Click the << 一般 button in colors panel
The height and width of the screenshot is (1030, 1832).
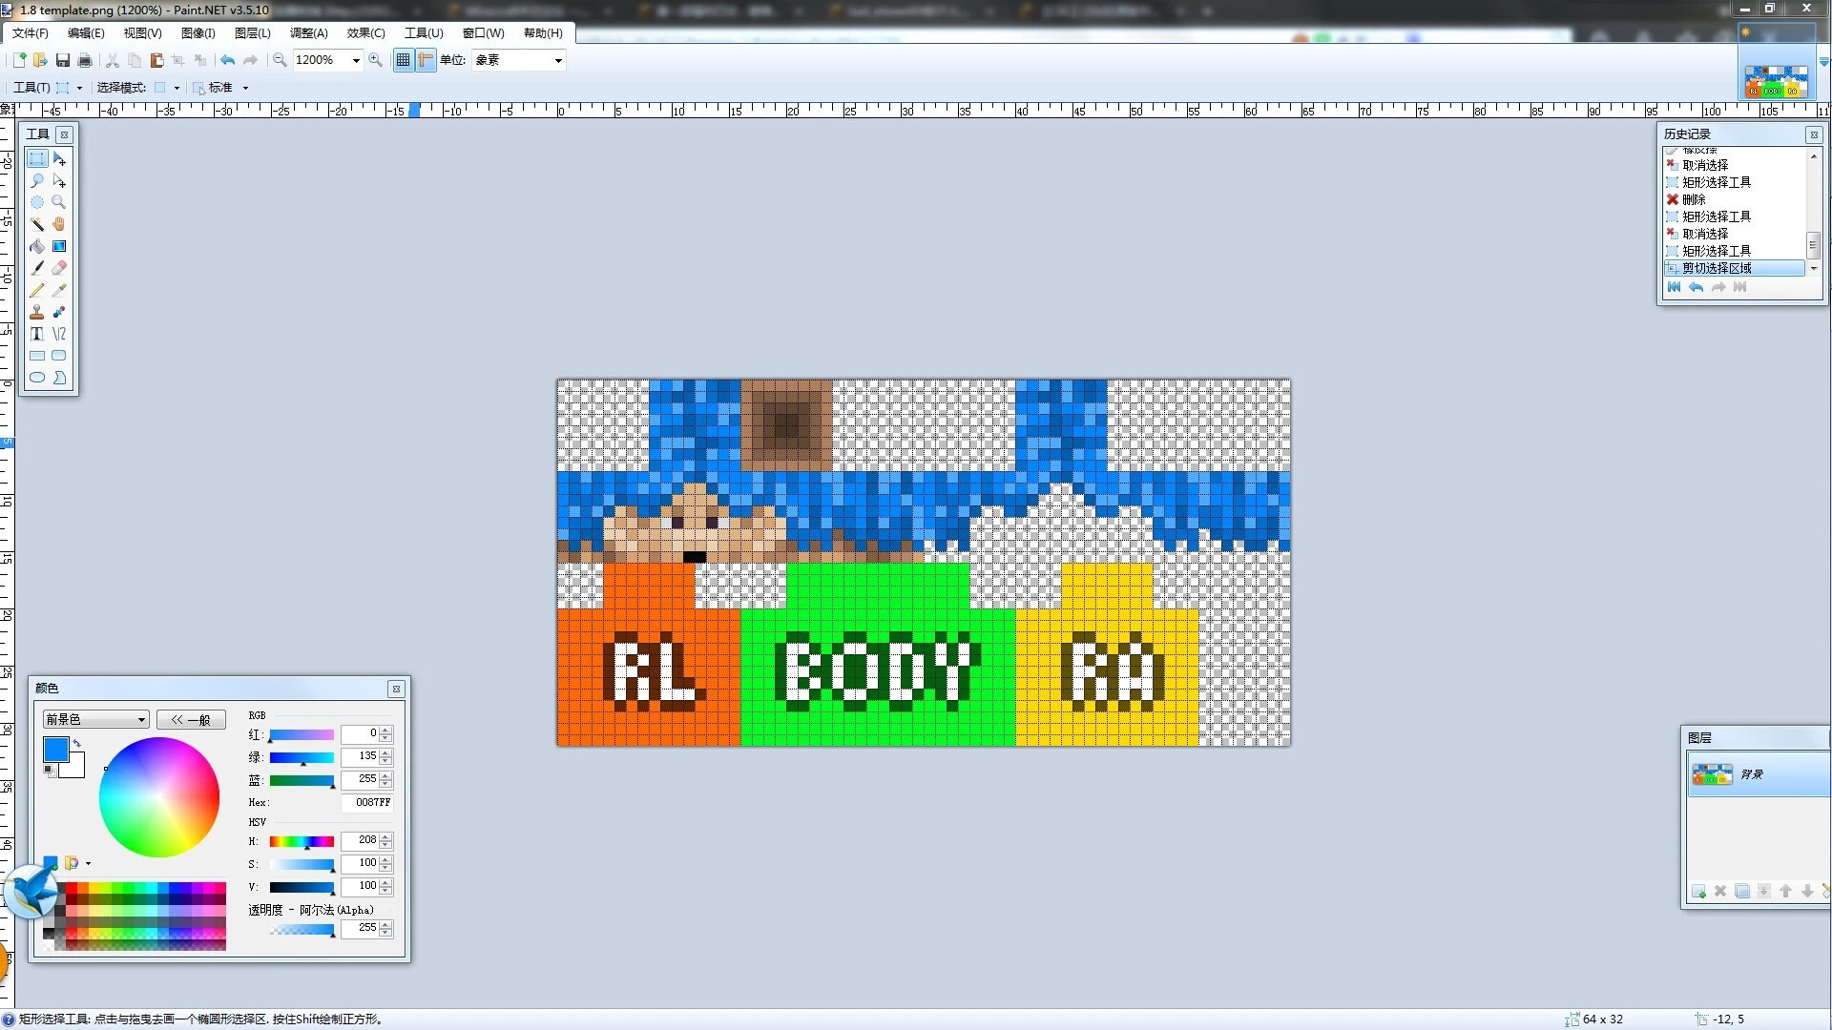(191, 720)
